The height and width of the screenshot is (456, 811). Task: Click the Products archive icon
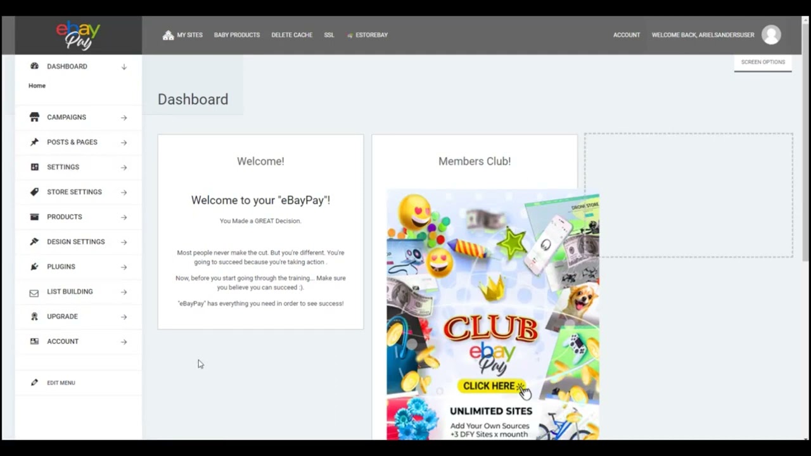coord(34,217)
